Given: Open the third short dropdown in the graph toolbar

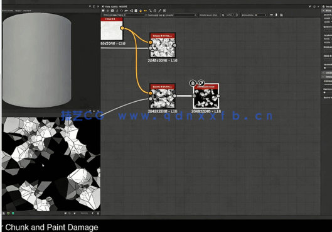Looking at the screenshot, I should (x=210, y=15).
